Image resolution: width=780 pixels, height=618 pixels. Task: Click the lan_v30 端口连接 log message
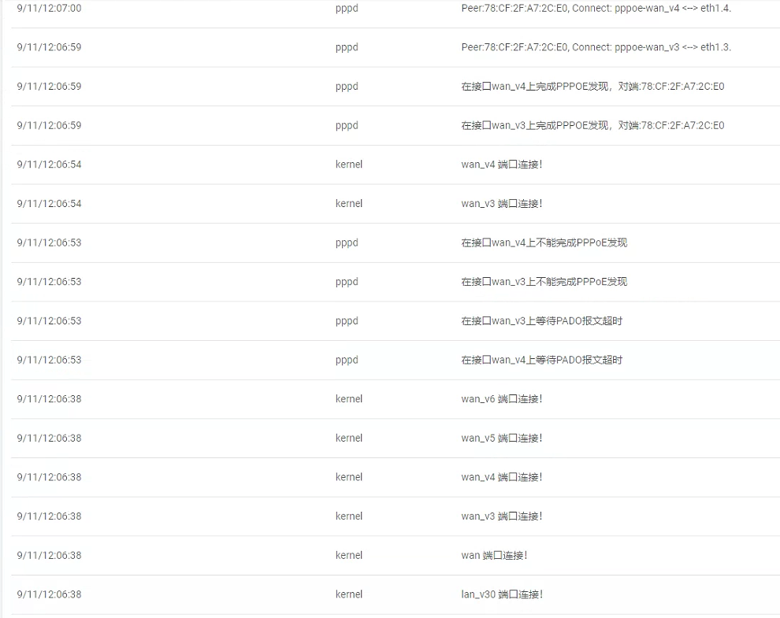[x=502, y=594]
